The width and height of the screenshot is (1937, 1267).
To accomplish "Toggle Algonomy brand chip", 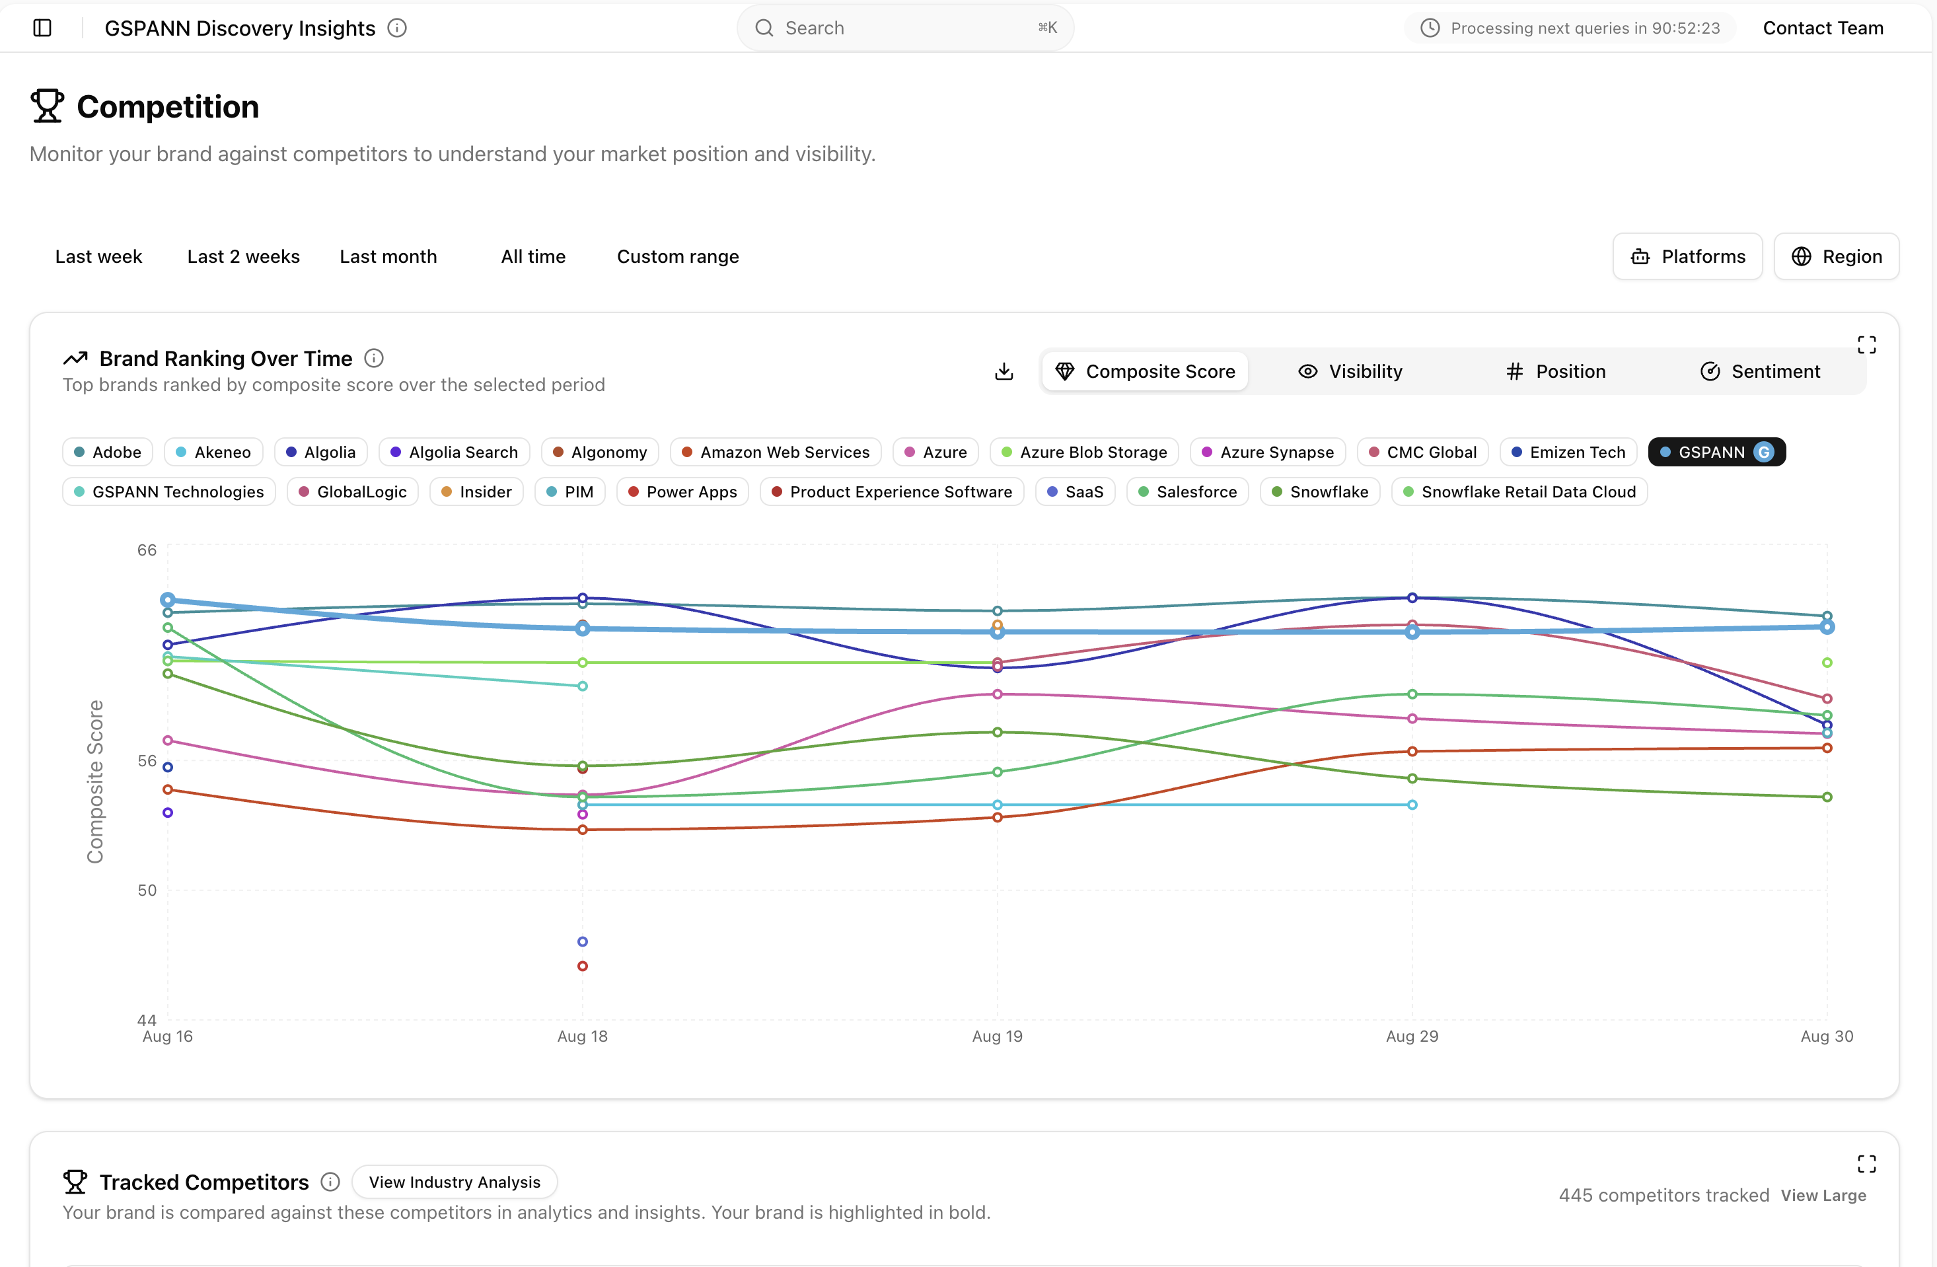I will [x=600, y=452].
